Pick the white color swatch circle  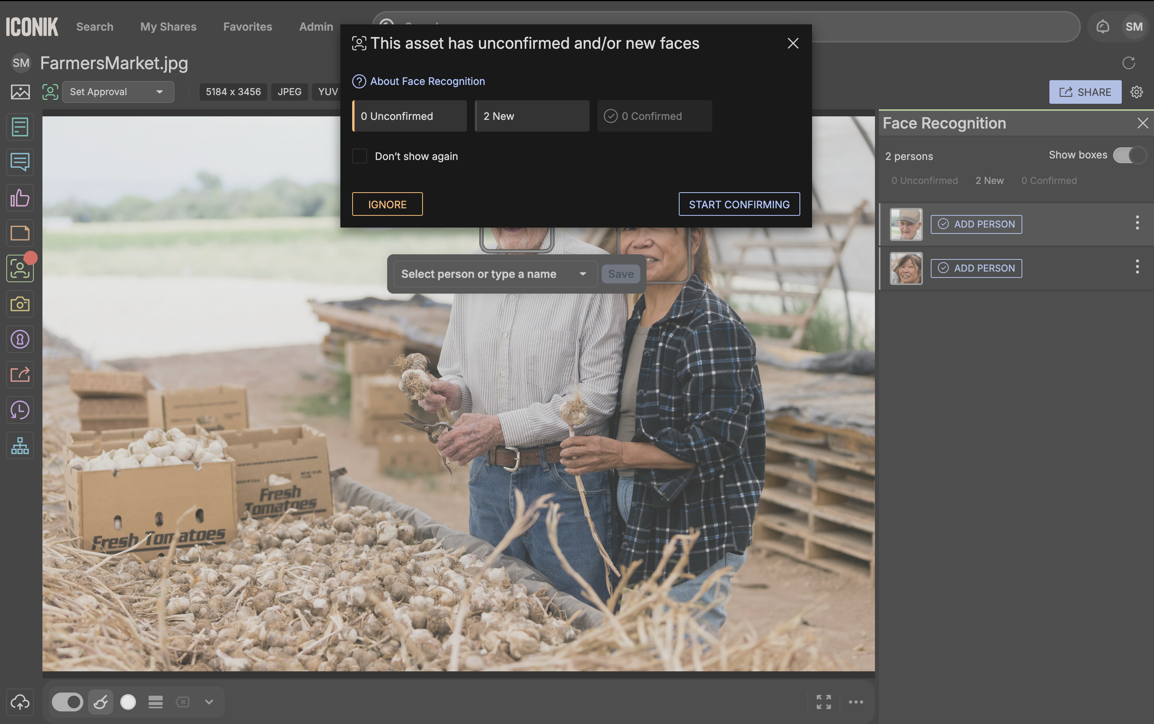point(128,702)
